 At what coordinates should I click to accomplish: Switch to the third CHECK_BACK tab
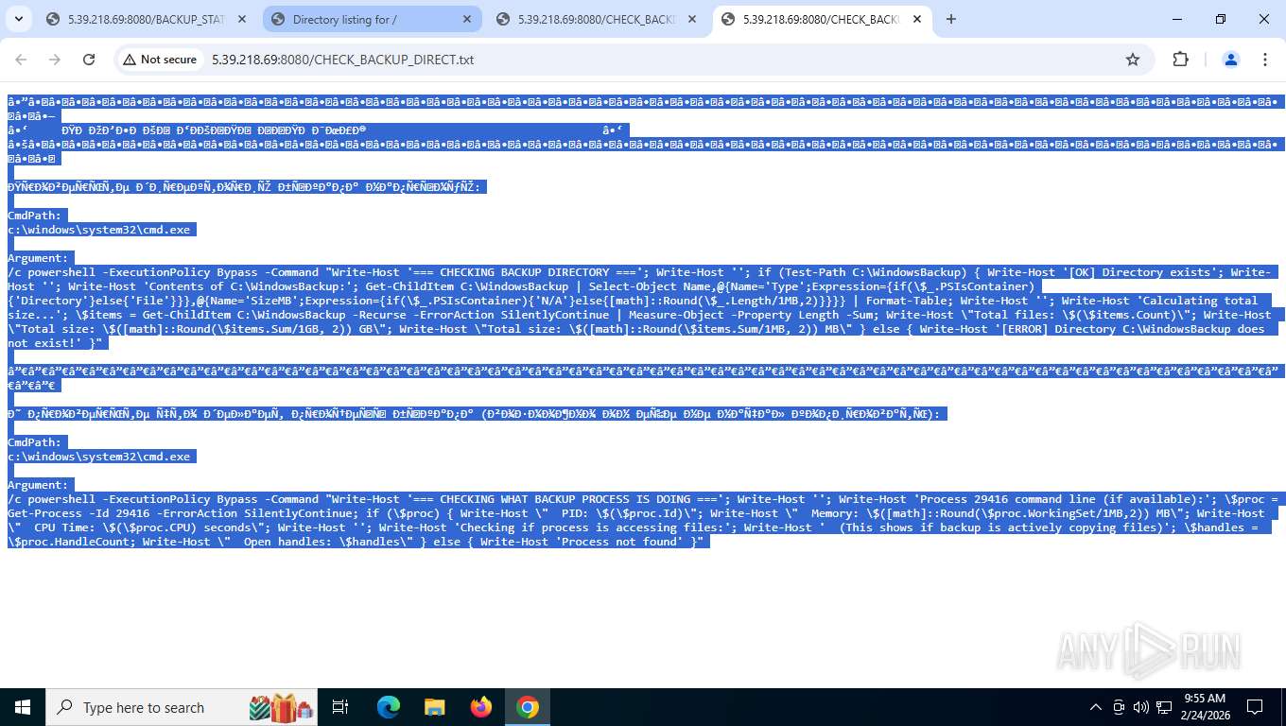pos(597,19)
